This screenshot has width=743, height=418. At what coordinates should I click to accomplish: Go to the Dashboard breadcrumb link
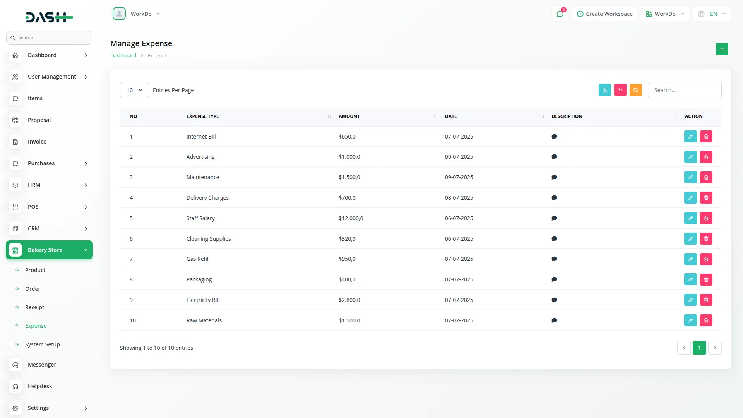[123, 56]
